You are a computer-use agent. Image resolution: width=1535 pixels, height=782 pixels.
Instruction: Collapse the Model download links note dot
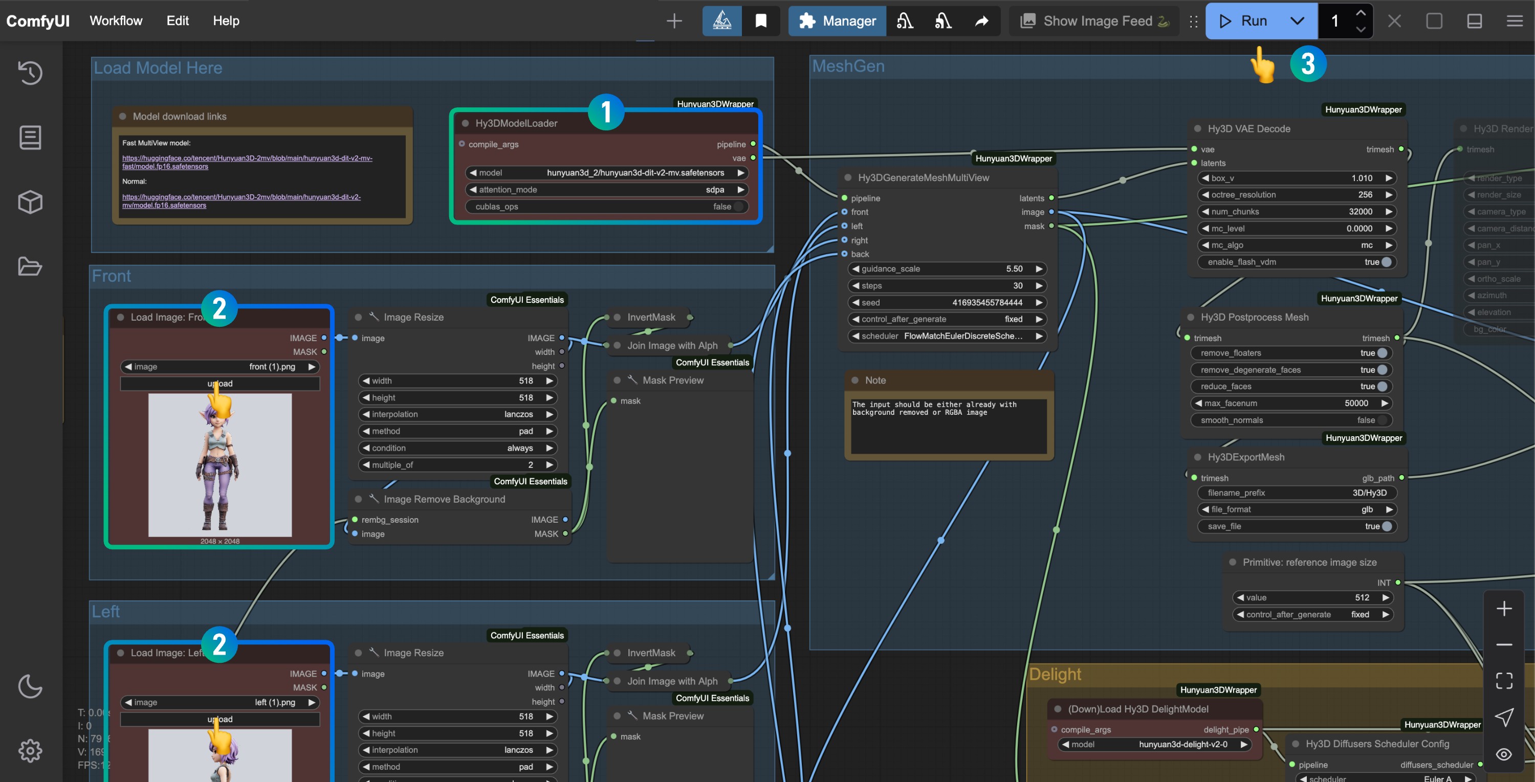point(122,116)
